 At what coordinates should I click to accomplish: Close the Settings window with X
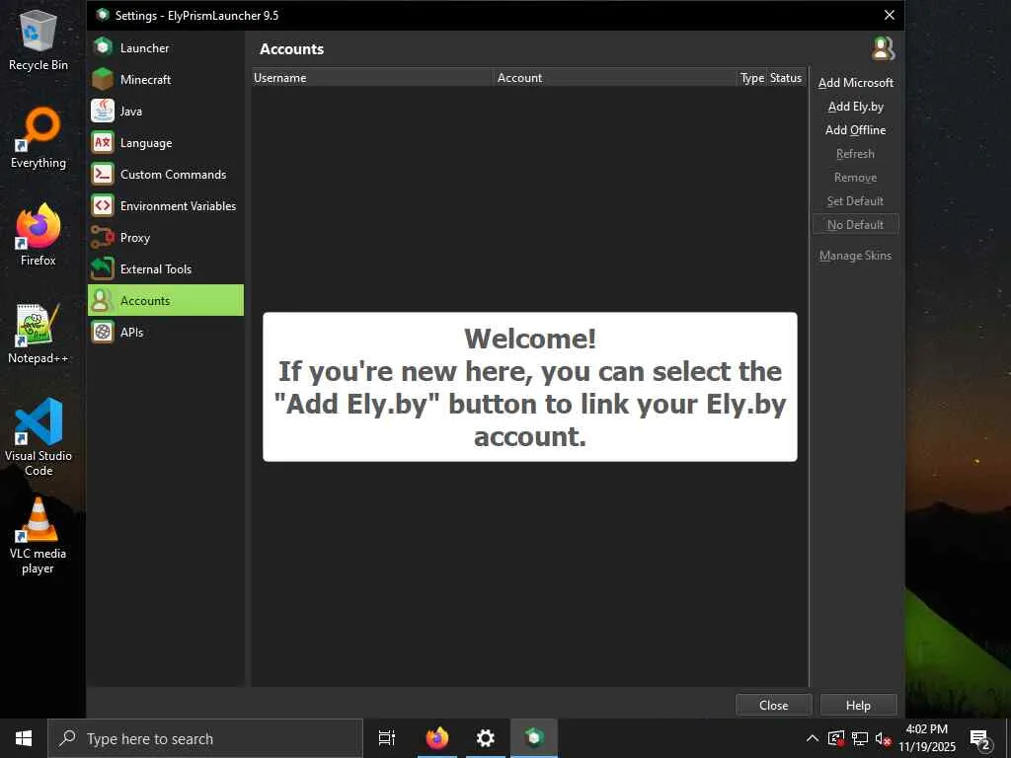(x=890, y=15)
